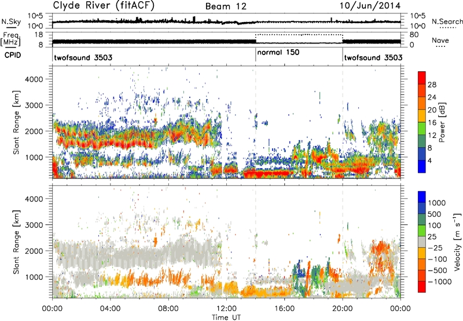Click velocity scale value '1000'
Viewport: 463px width, 321px height.
[436, 203]
